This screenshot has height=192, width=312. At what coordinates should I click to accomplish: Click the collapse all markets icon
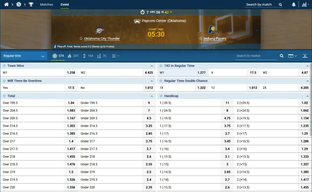coord(305,56)
